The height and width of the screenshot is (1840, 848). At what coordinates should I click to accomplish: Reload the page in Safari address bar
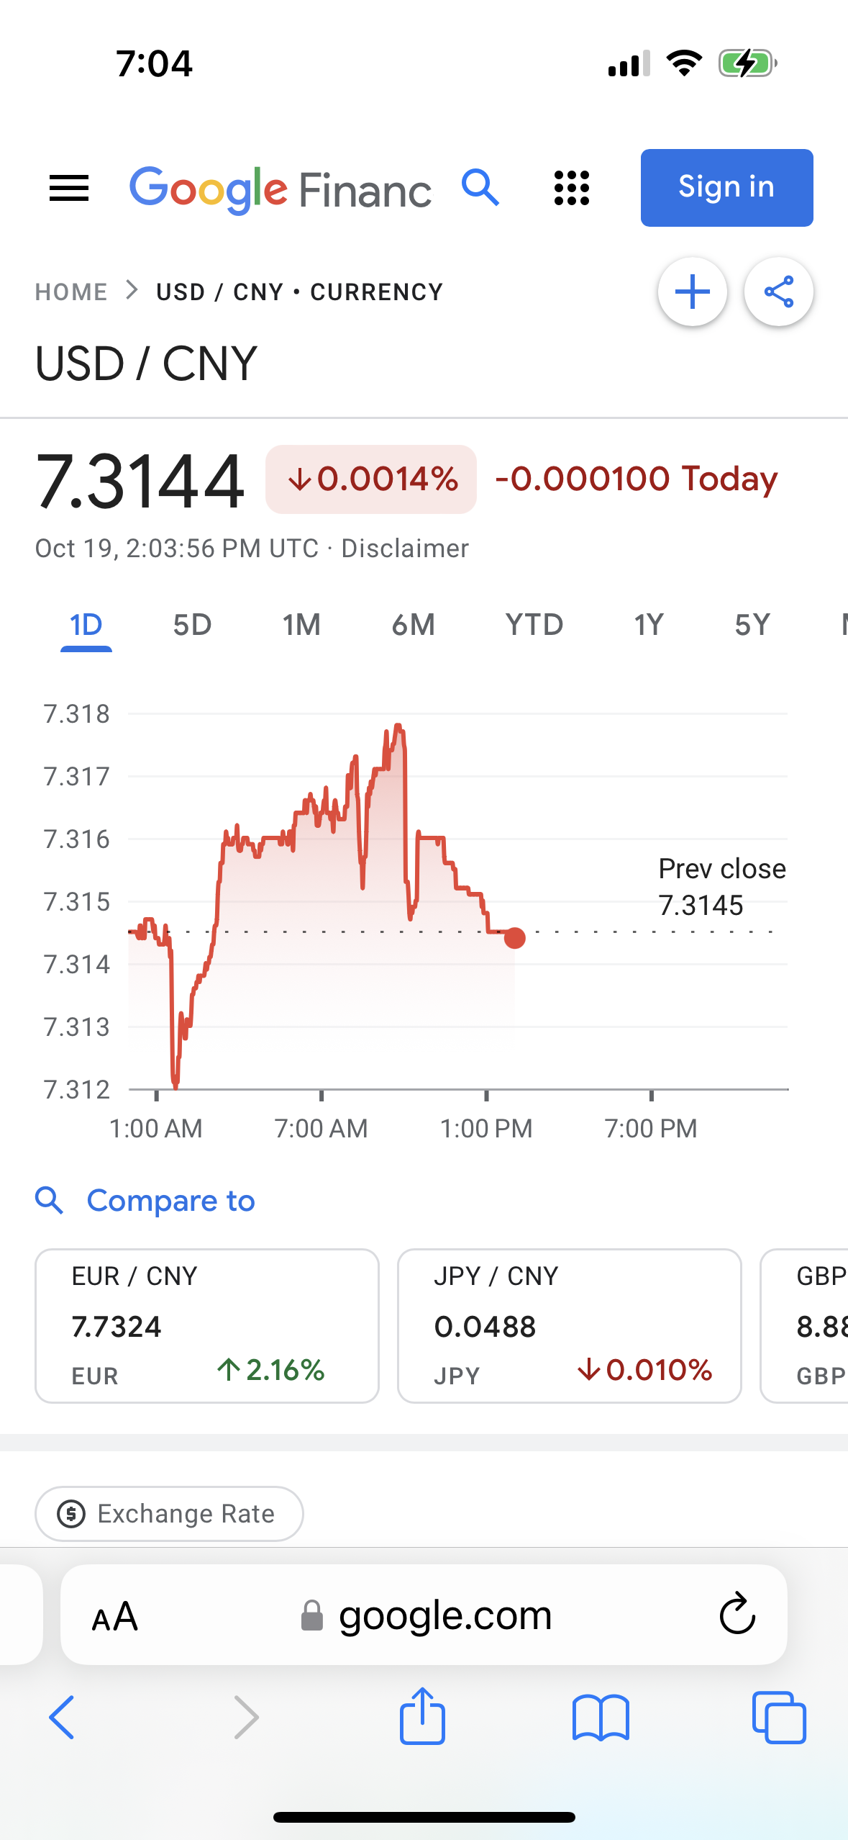point(737,1614)
